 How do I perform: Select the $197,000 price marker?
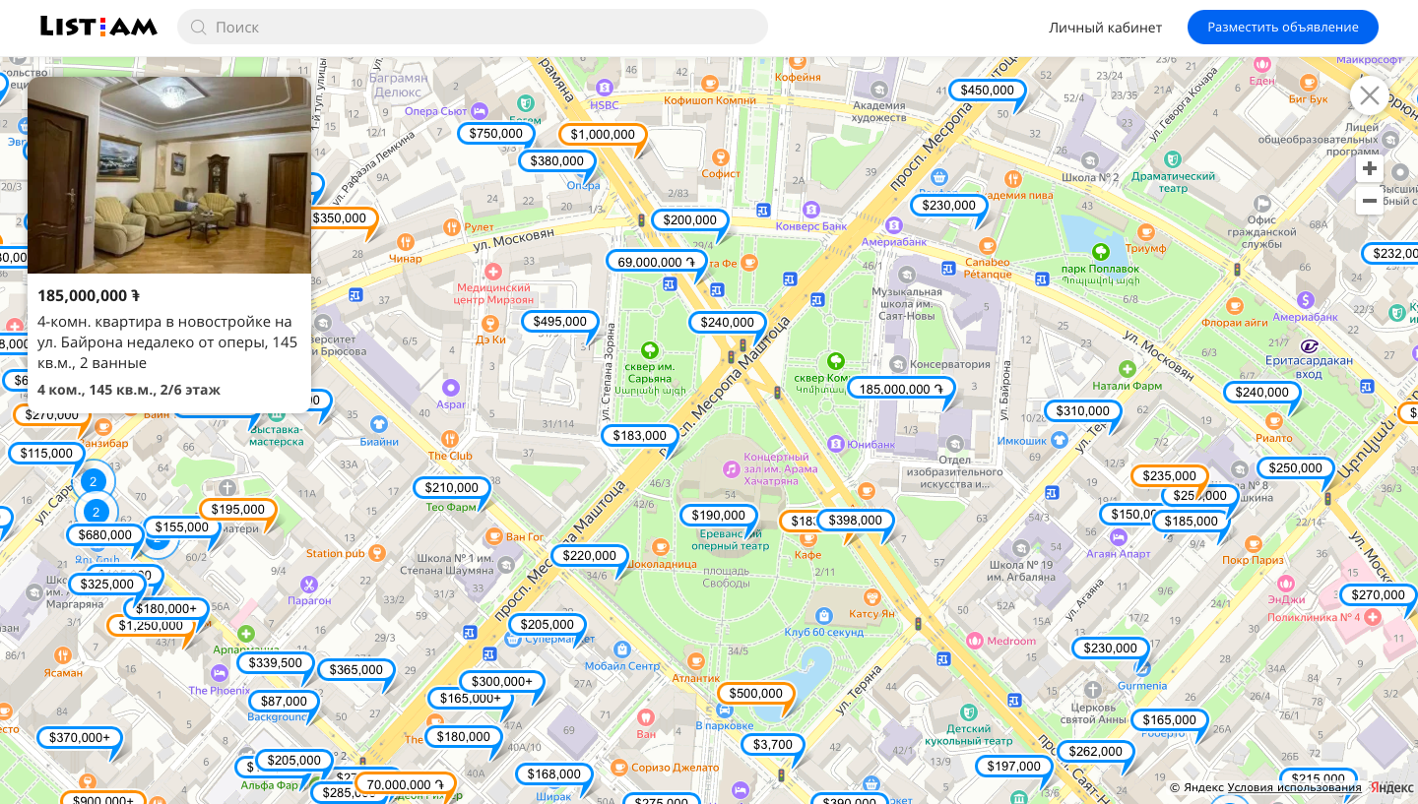tap(1014, 767)
